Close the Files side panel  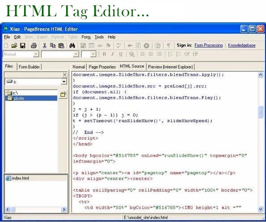coord(65,75)
